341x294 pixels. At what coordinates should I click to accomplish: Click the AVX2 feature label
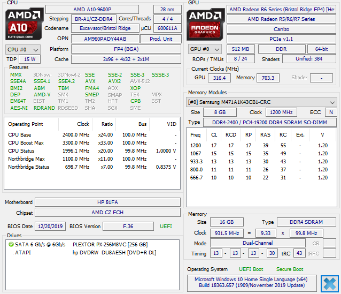tap(114, 81)
